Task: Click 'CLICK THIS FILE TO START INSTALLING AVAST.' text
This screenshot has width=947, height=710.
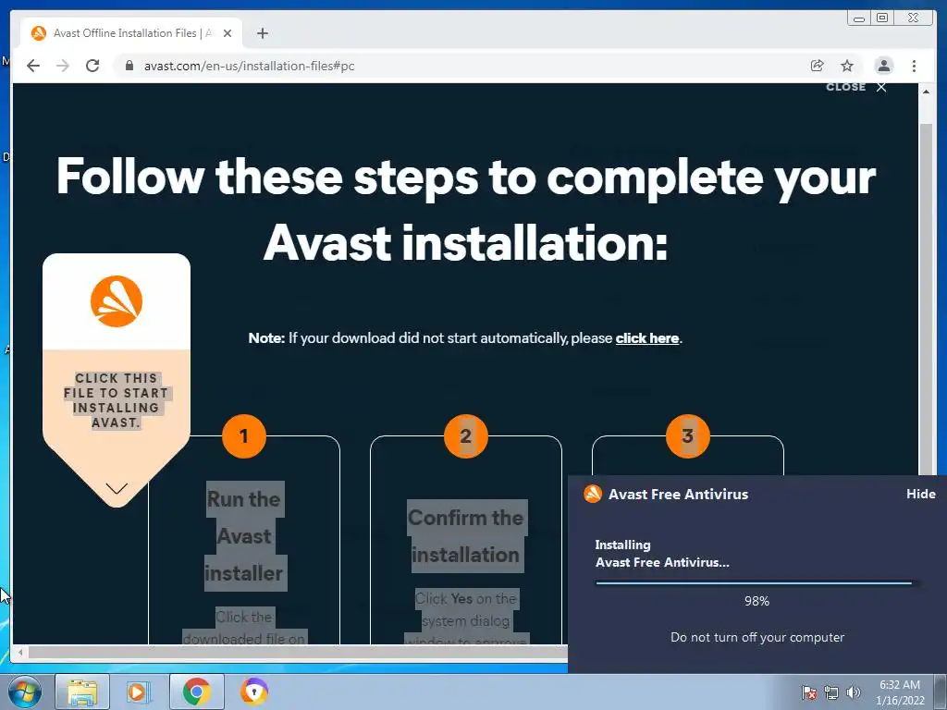Action: point(116,399)
